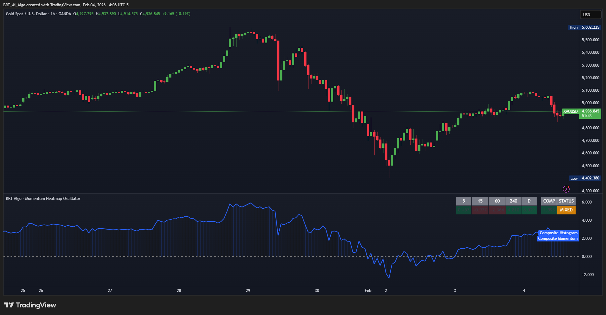
Task: Select the 5 timeframe heatmap header
Action: tap(463, 201)
